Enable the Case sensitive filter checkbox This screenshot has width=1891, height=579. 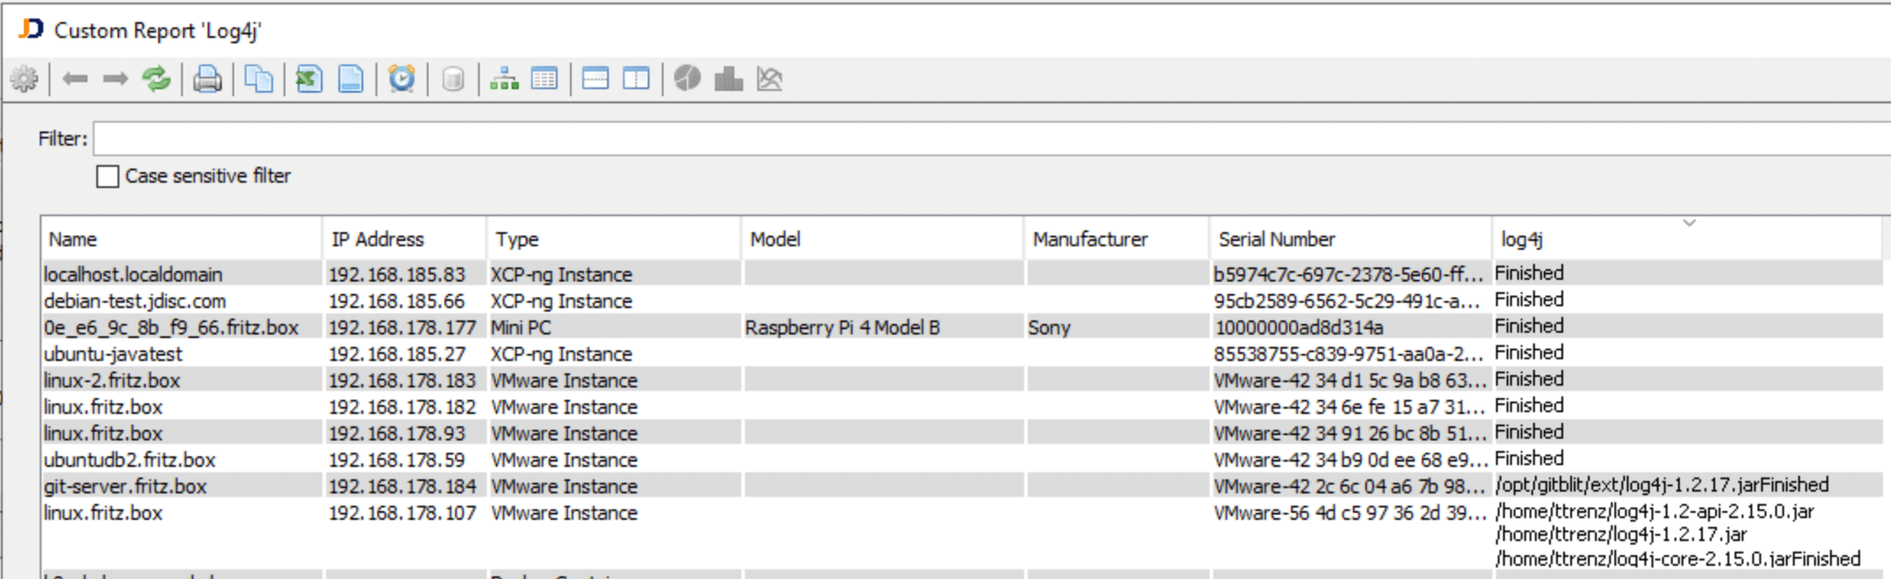(107, 177)
